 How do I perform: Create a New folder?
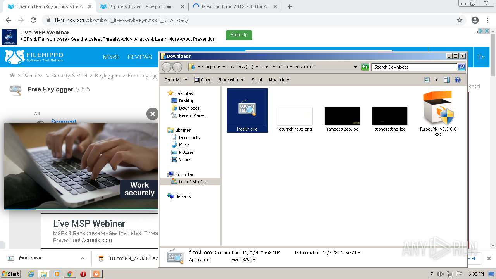[x=279, y=80]
